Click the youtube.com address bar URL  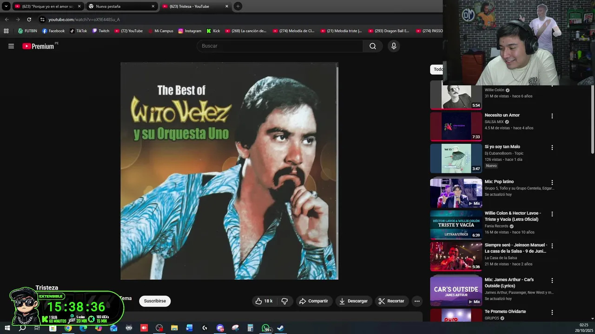(x=84, y=19)
